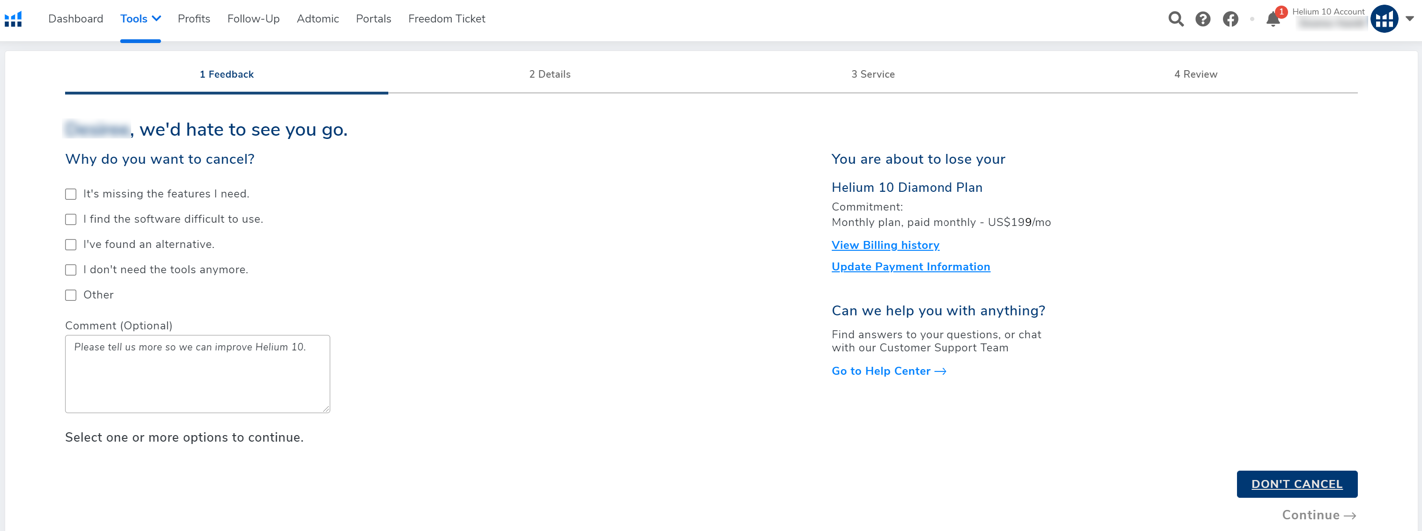Check "I've found an alternative"
The height and width of the screenshot is (531, 1422).
point(71,245)
